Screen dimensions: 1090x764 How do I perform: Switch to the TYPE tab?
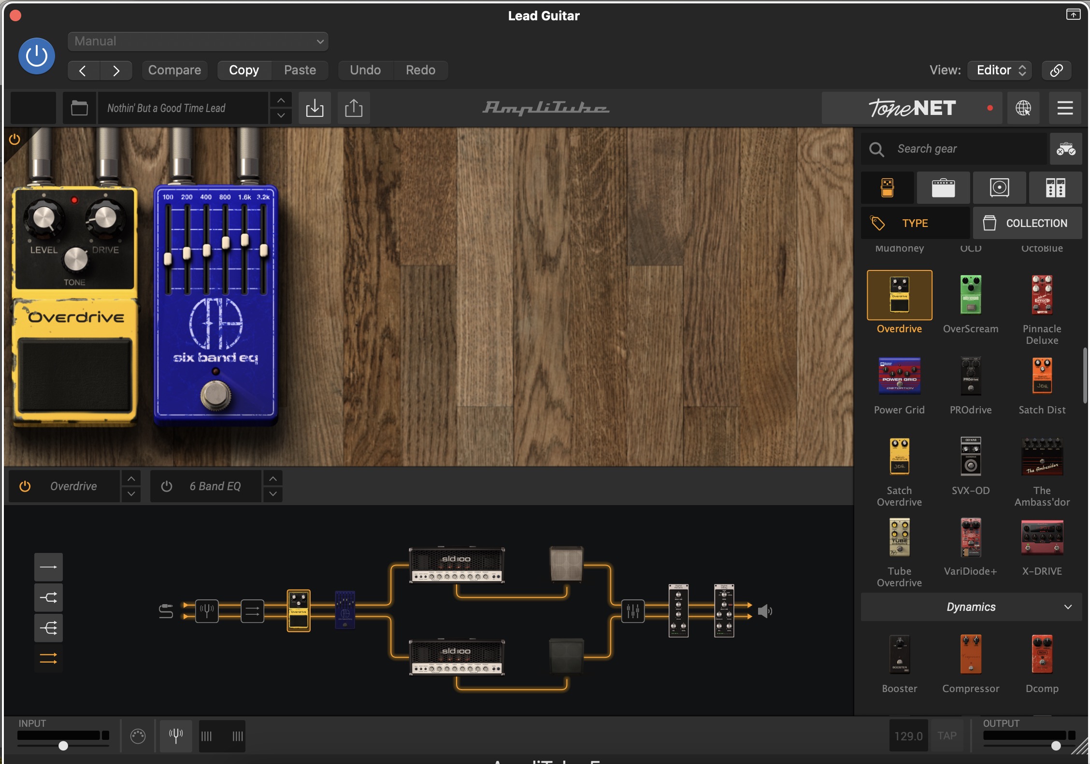(916, 223)
